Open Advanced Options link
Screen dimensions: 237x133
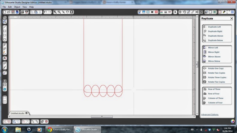[210, 115]
